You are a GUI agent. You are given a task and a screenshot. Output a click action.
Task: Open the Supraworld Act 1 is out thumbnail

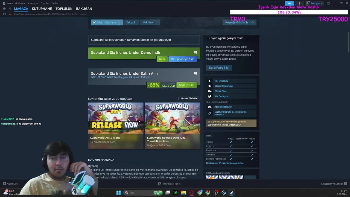coord(116,118)
